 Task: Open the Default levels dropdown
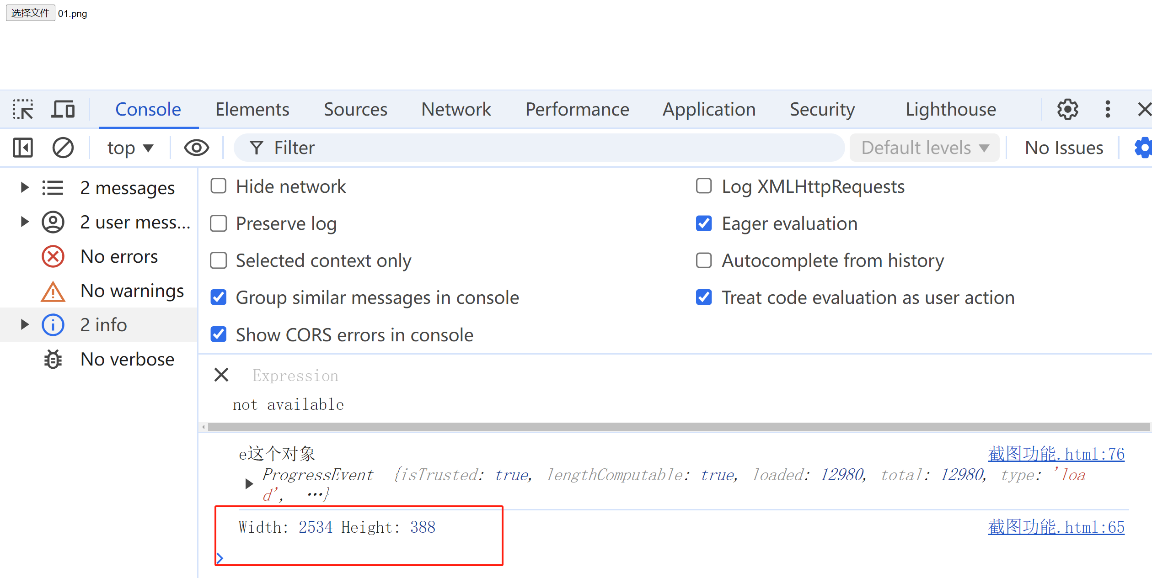coord(924,148)
